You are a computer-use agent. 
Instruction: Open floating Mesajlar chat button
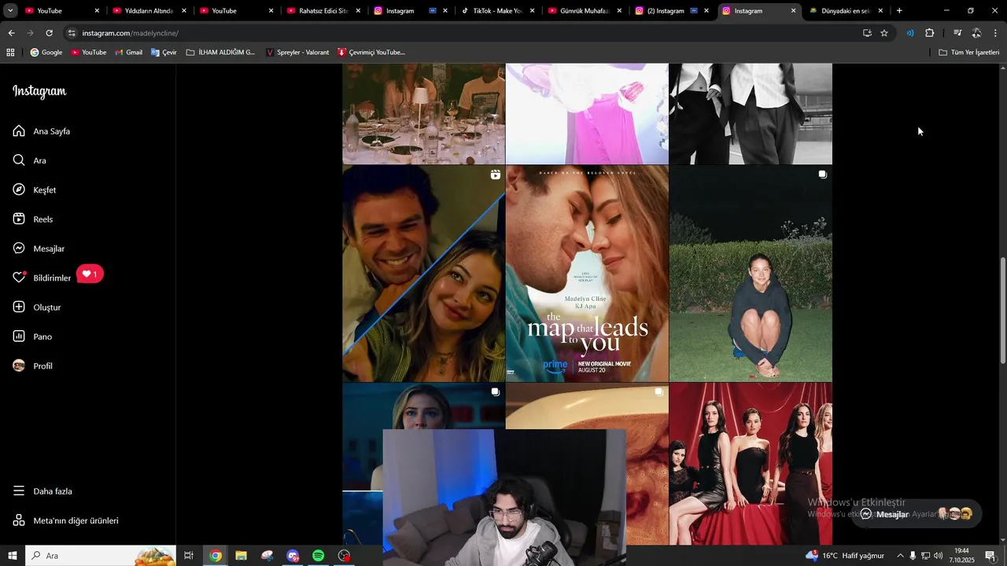pos(916,514)
